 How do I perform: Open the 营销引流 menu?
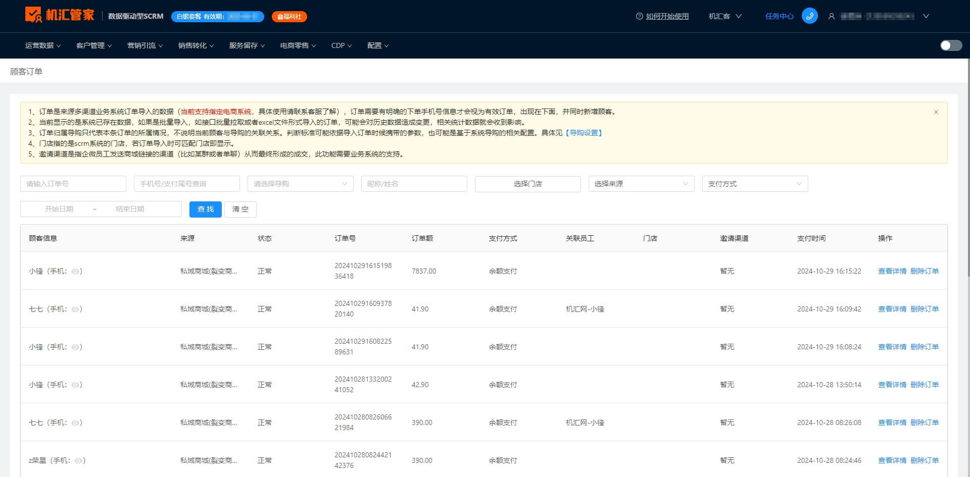click(x=145, y=45)
